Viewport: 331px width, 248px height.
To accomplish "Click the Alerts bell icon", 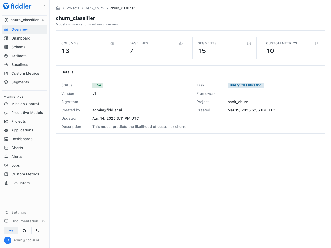I will [6, 157].
